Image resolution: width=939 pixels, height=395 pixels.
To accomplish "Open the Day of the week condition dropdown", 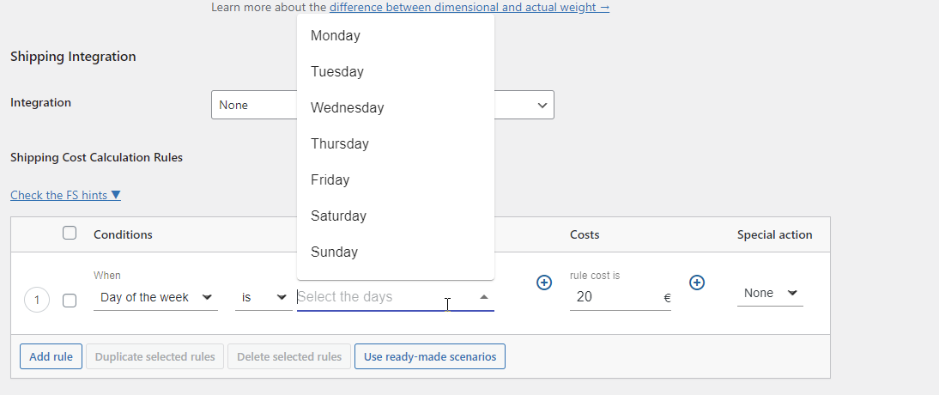I will click(x=155, y=297).
